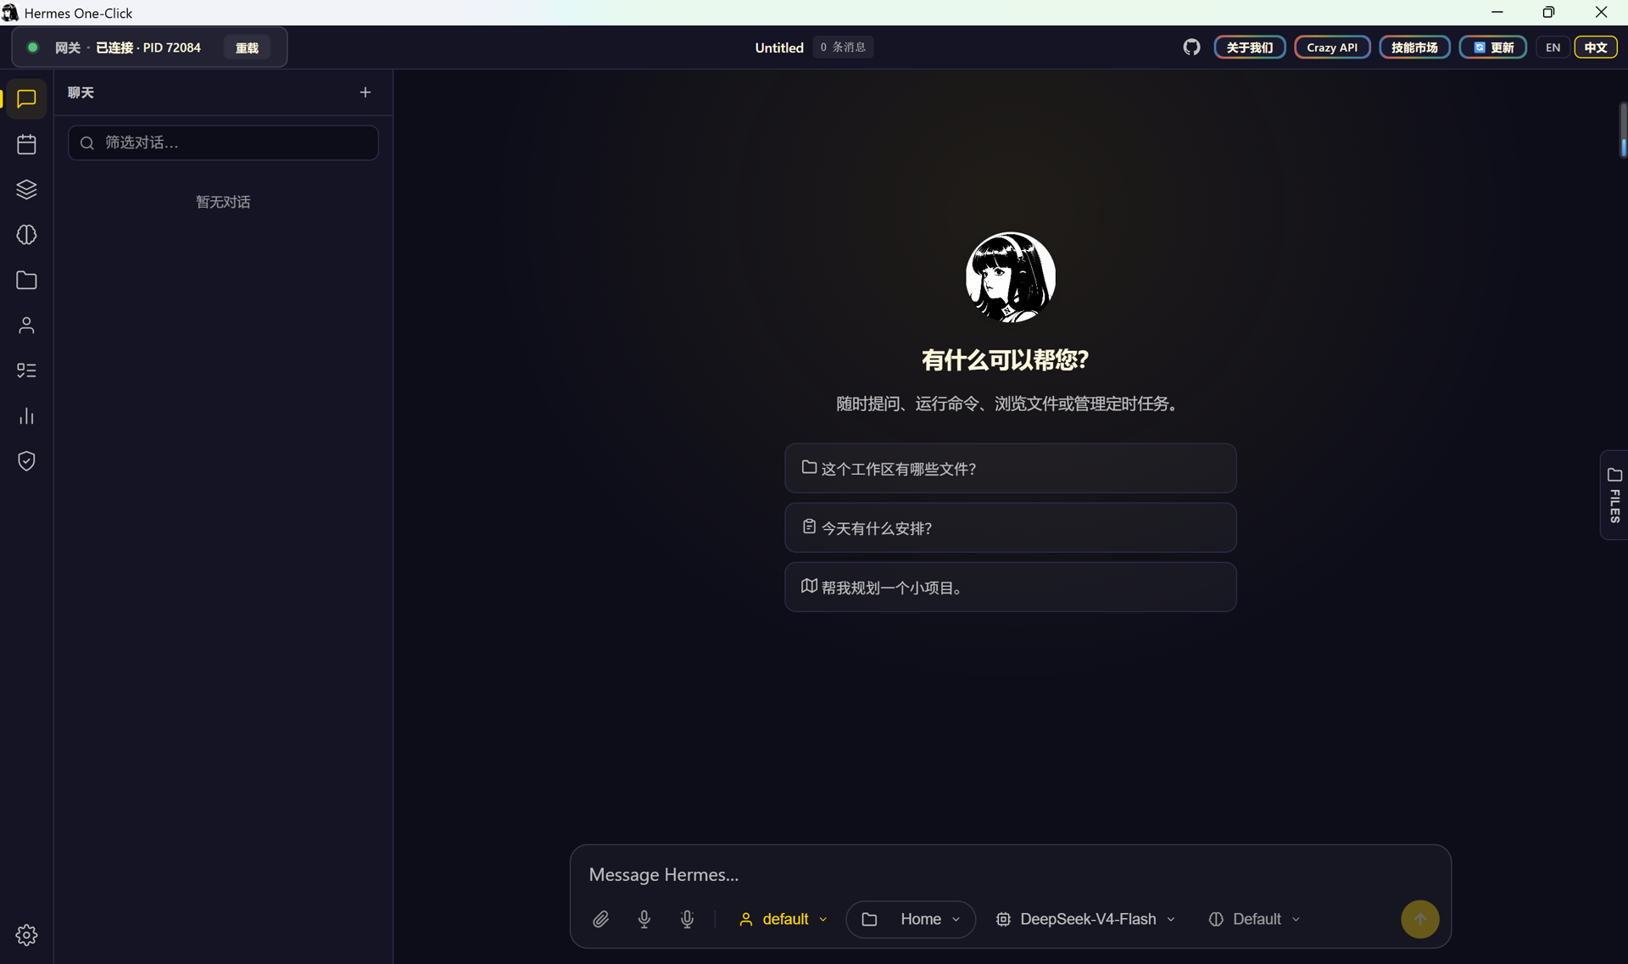Select suggestion 今天有什么安排?
The height and width of the screenshot is (964, 1628).
[x=1011, y=527]
